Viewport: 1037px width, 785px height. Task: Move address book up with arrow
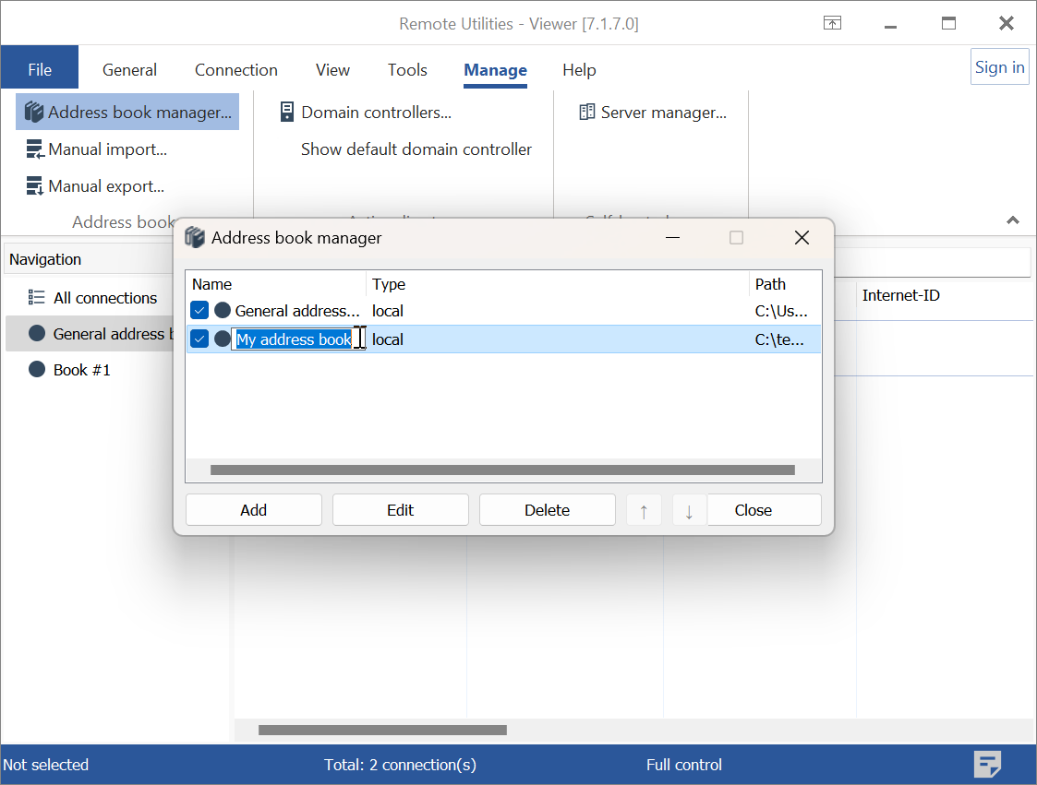(644, 510)
